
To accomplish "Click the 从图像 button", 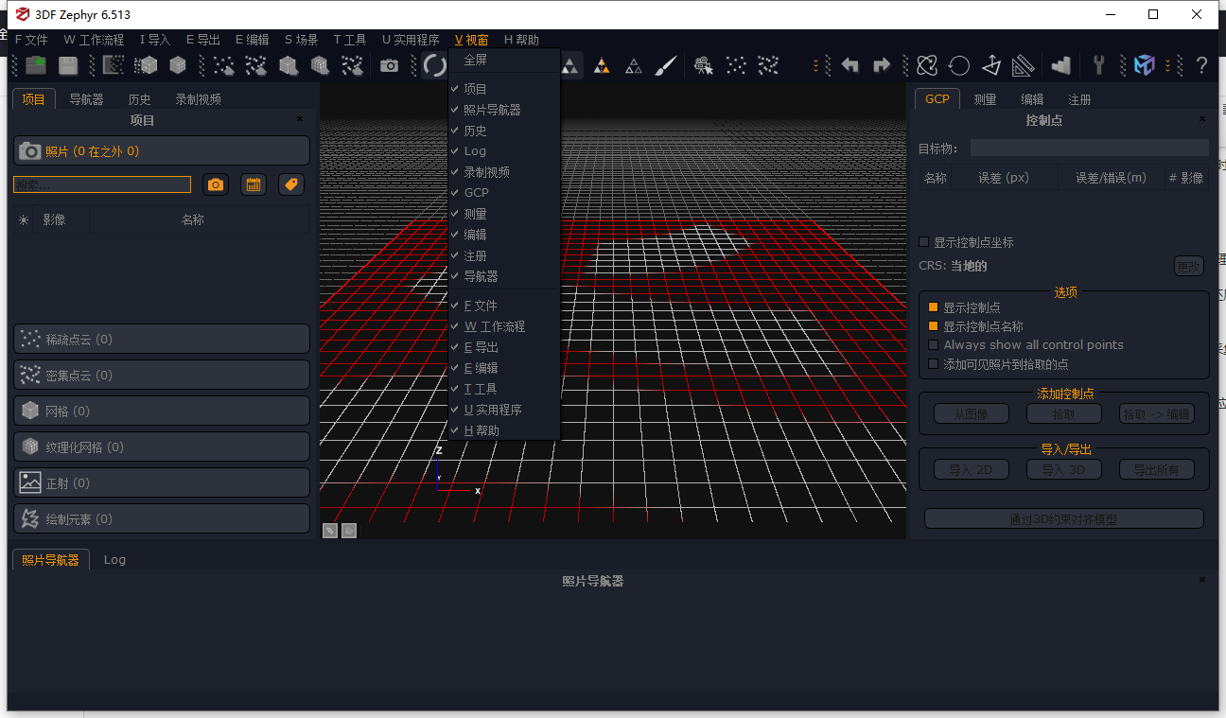I will pos(971,413).
